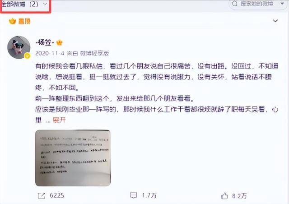The width and height of the screenshot is (289, 204).
Task: Click the member crown icon after username
Action: click(x=59, y=43)
